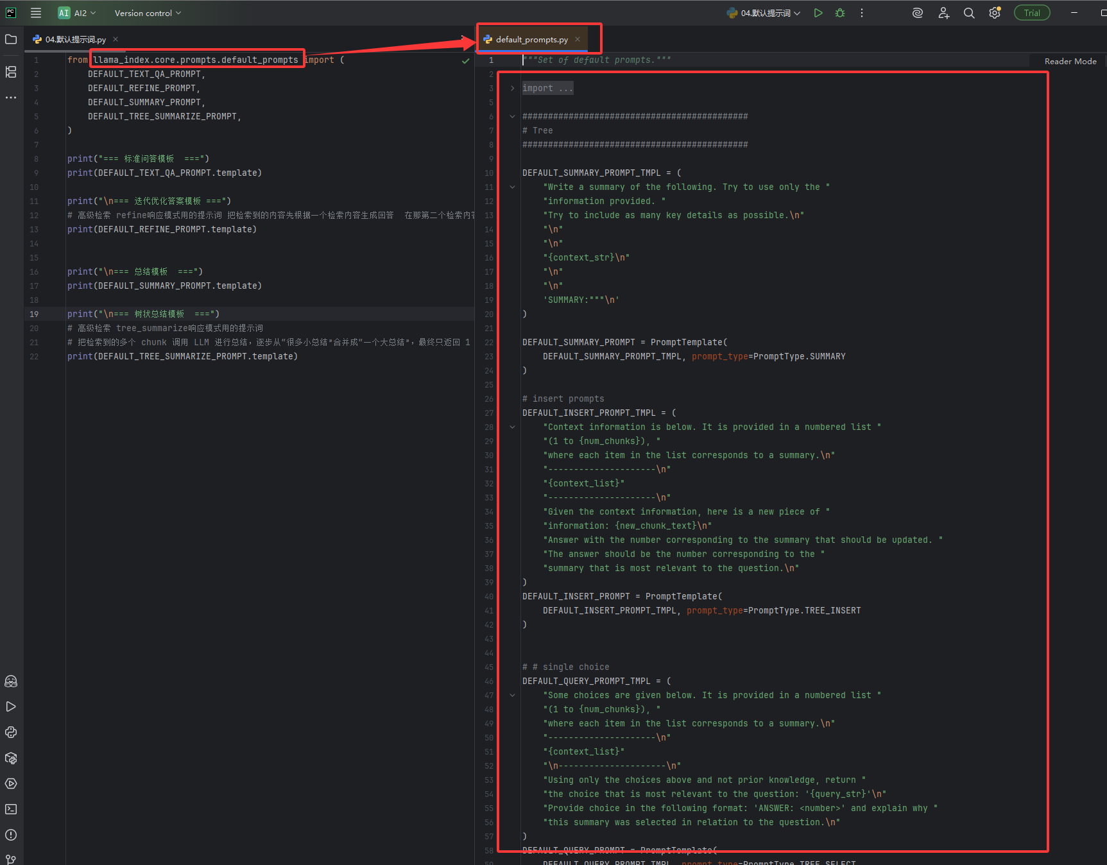Show more tool windows ellipsis

pyautogui.click(x=11, y=98)
